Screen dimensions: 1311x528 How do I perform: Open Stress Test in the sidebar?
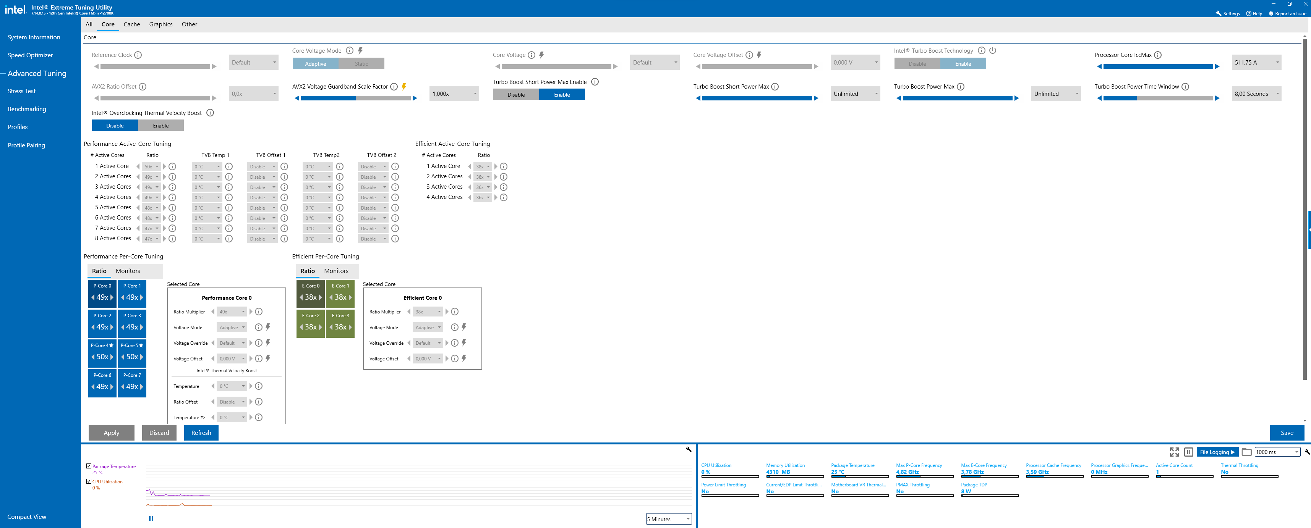21,91
